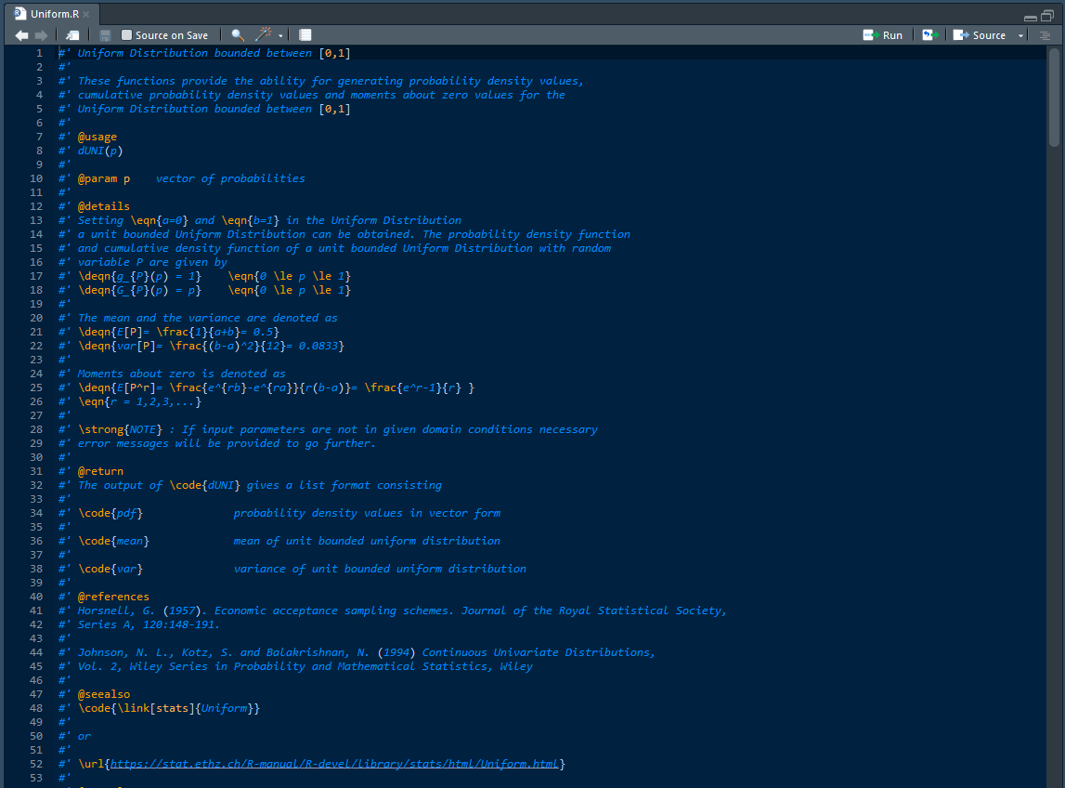Click "Moments about zero is denoted as"
This screenshot has width=1065, height=788.
coord(181,374)
